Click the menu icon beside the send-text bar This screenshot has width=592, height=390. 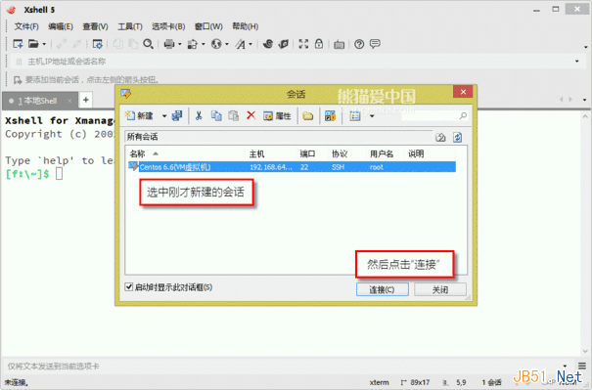click(x=582, y=366)
